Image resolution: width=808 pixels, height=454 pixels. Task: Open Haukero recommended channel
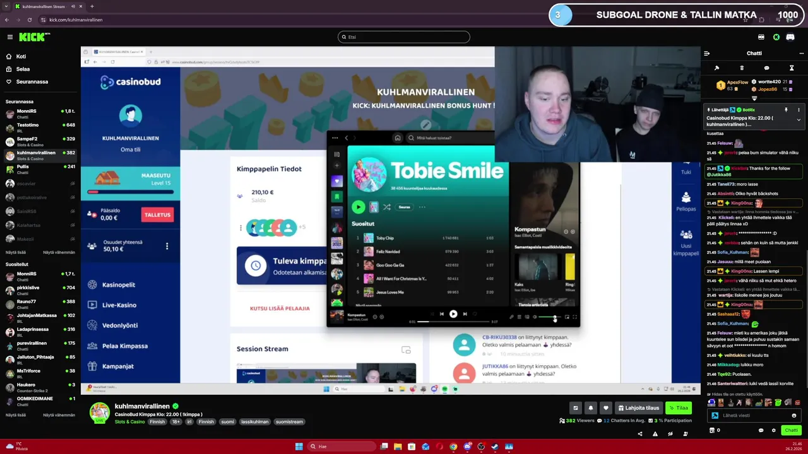(x=40, y=387)
